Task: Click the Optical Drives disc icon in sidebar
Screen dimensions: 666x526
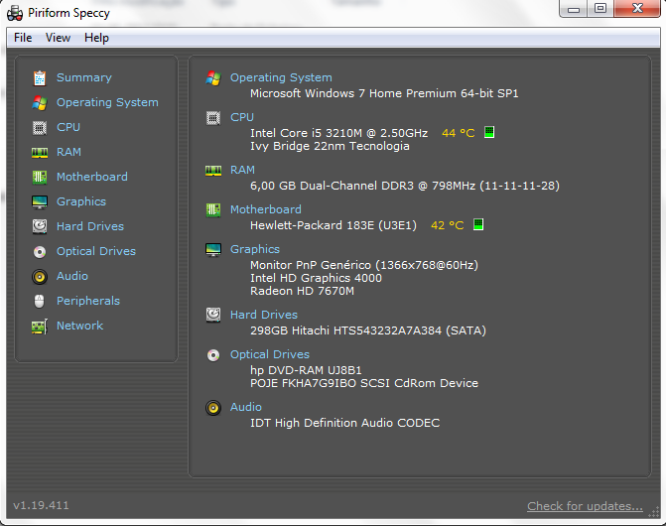Action: point(40,252)
